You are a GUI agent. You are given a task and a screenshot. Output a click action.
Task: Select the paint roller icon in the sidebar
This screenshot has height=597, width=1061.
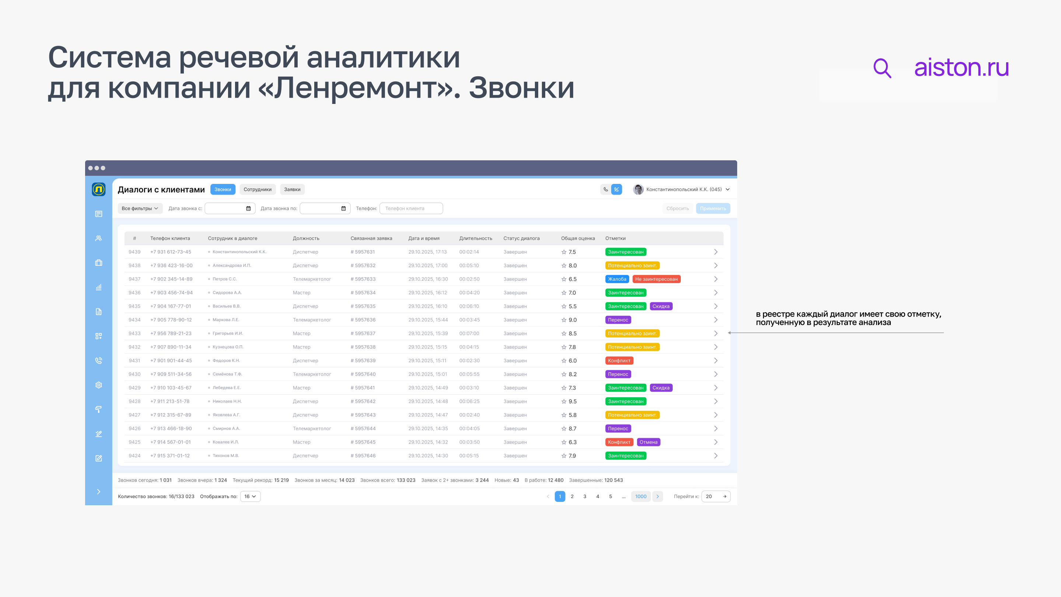pos(98,409)
